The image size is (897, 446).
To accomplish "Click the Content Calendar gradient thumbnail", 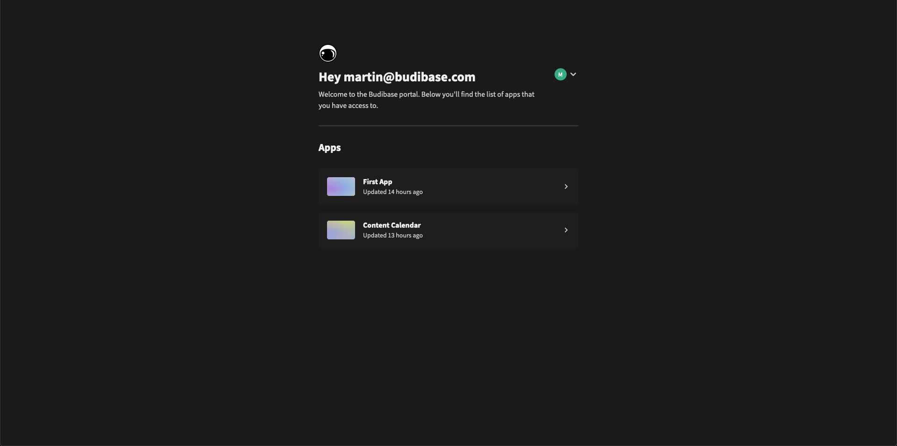I will click(341, 230).
